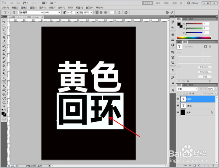Toggle the character and paragraph panel icon

[x=126, y=13]
